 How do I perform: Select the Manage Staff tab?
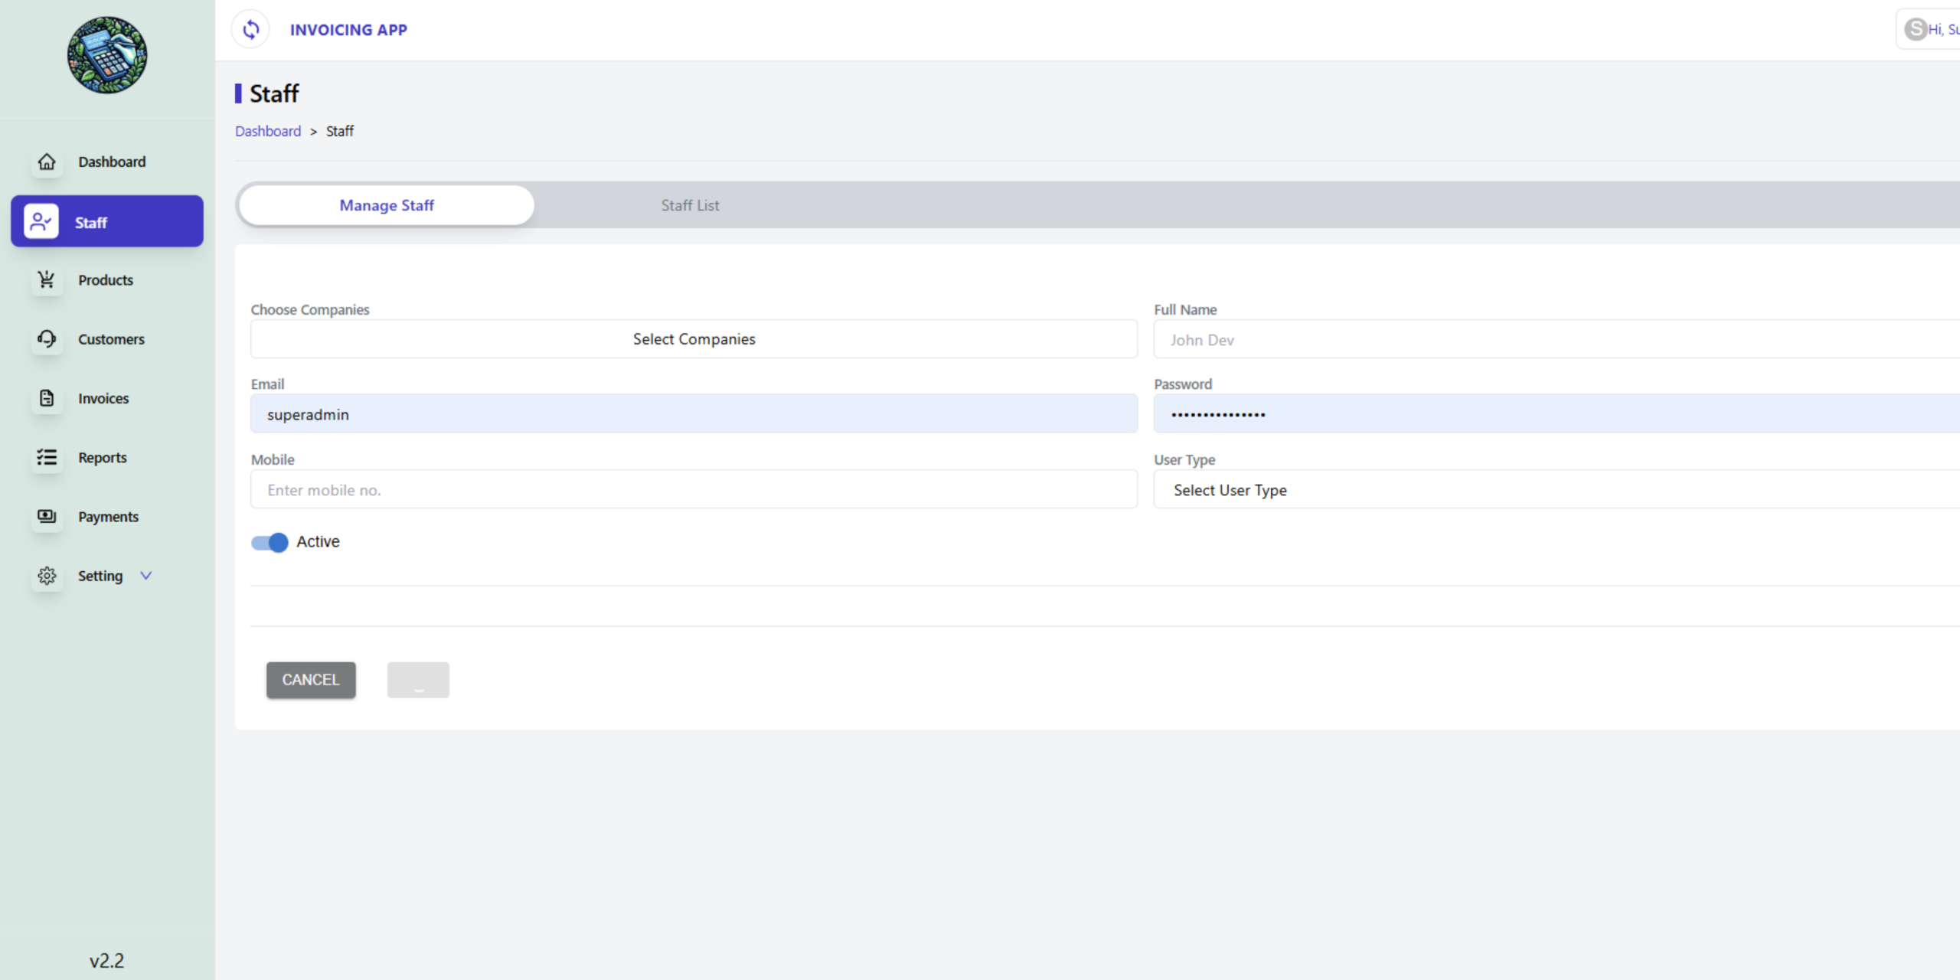click(x=386, y=205)
